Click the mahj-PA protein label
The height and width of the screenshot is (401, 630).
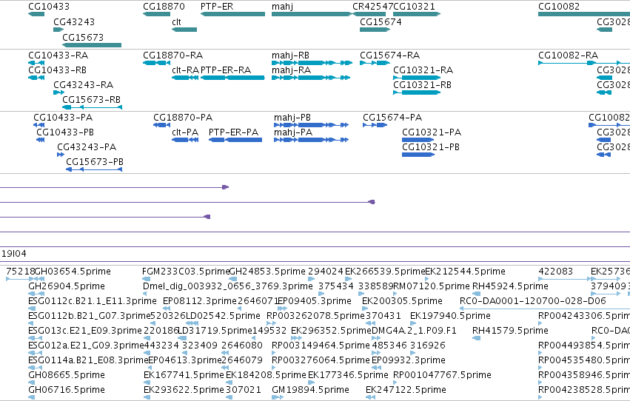[293, 132]
